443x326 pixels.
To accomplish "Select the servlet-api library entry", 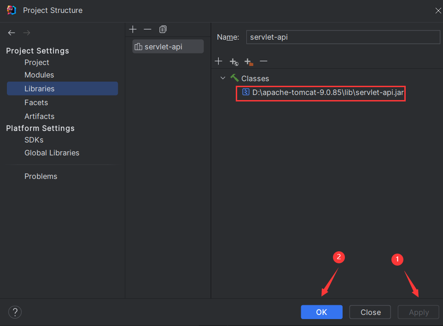I will coord(168,47).
